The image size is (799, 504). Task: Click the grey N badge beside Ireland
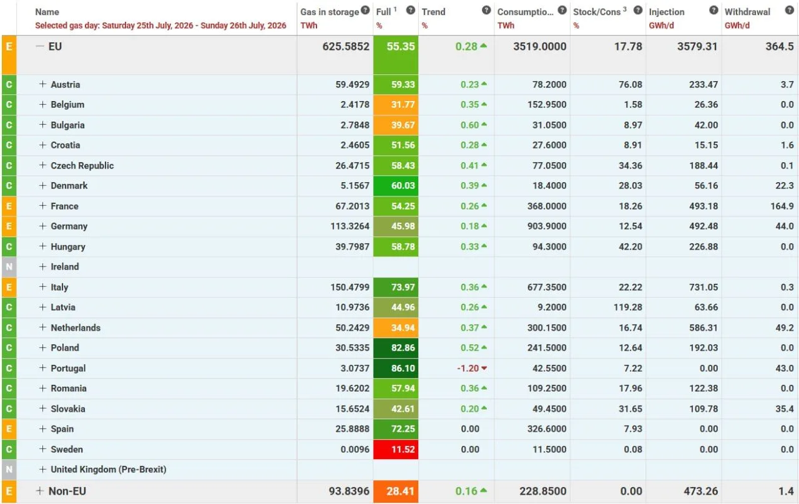(9, 267)
